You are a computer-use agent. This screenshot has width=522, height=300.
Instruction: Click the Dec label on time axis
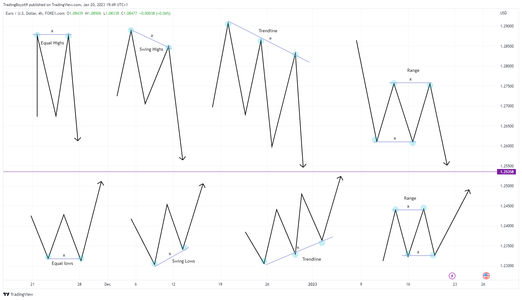[107, 284]
